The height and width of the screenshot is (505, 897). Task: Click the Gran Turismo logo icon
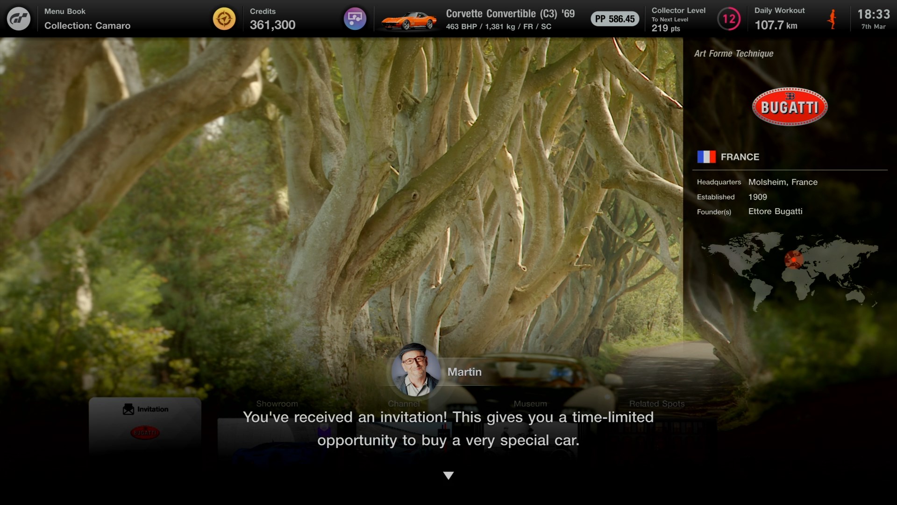(19, 19)
